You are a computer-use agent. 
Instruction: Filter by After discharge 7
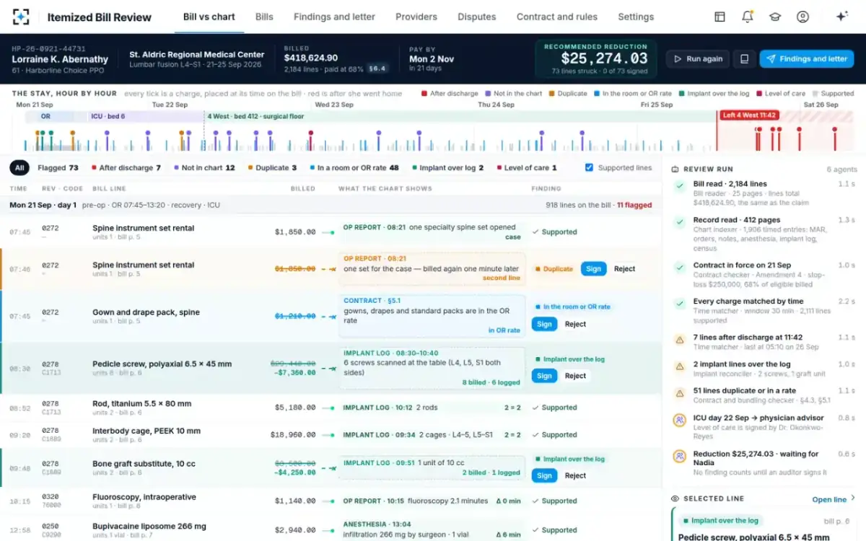tap(126, 168)
